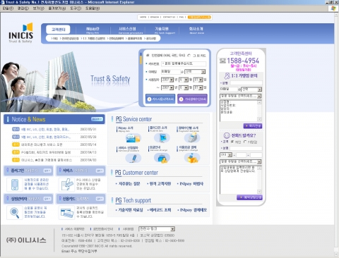Open the 즐겨찾기(A) favorites menu
Viewport: 339px width, 258px height.
coord(56,8)
